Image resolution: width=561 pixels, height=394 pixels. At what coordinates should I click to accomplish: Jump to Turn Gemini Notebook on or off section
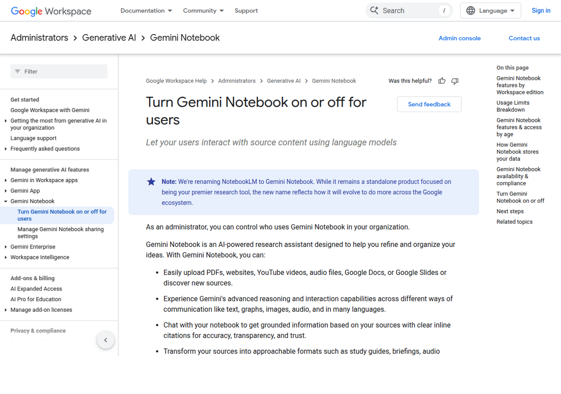pos(520,197)
